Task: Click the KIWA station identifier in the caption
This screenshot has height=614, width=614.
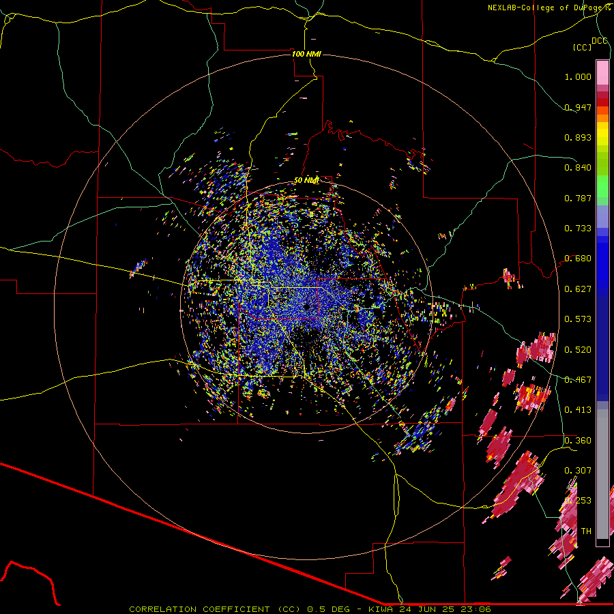Action: click(x=381, y=609)
